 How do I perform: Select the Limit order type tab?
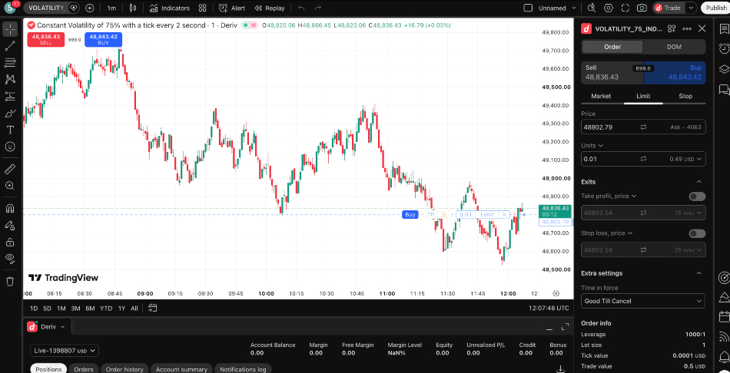(x=643, y=96)
